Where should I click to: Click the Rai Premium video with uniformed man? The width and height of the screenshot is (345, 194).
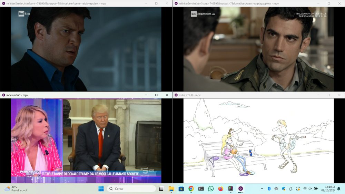click(x=258, y=49)
